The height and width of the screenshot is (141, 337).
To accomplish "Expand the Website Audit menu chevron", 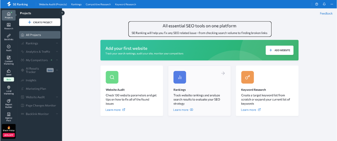I will pyautogui.click(x=57, y=97).
